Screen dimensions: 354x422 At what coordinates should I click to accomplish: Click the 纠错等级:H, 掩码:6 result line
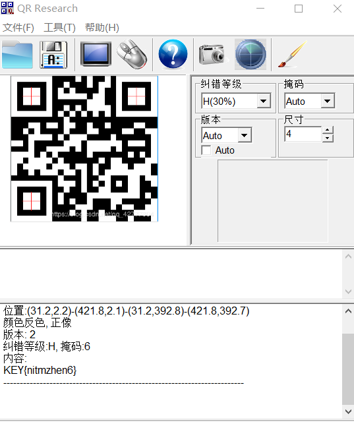click(x=47, y=346)
